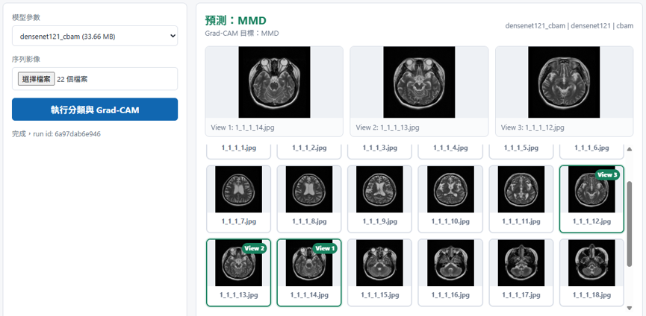
Task: Click the 選擇檔案 file chooser button
Action: point(37,79)
